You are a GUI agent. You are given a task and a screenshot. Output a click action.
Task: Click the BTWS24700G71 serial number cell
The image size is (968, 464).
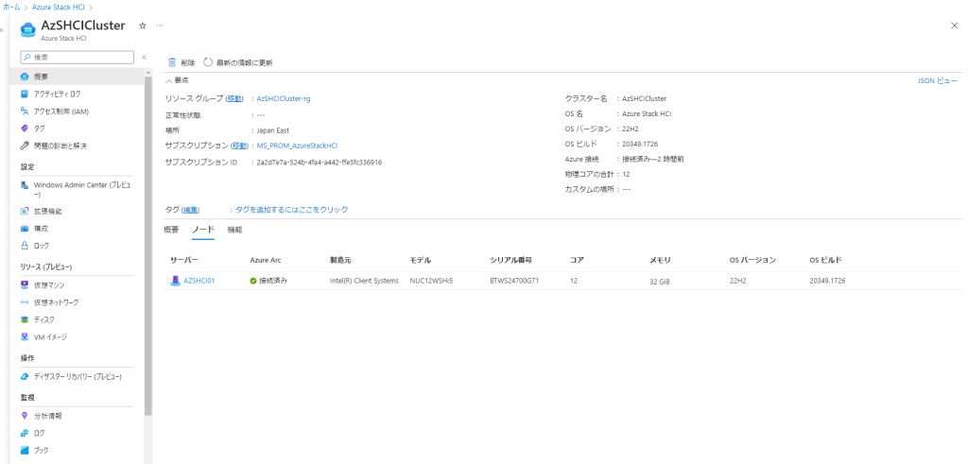pyautogui.click(x=514, y=281)
